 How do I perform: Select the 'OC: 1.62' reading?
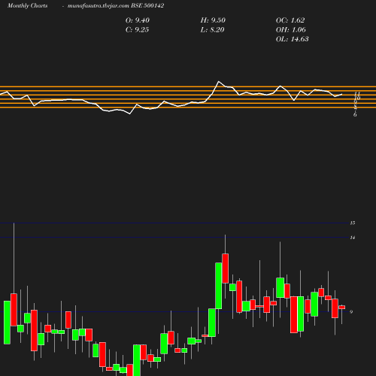tap(290, 20)
